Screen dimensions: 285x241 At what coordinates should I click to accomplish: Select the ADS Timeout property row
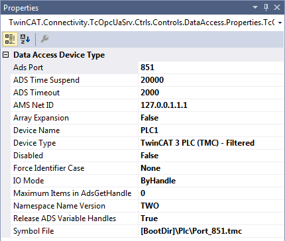click(x=147, y=93)
